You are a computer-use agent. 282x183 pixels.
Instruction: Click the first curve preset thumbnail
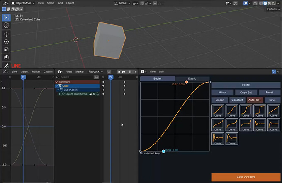tap(218, 111)
